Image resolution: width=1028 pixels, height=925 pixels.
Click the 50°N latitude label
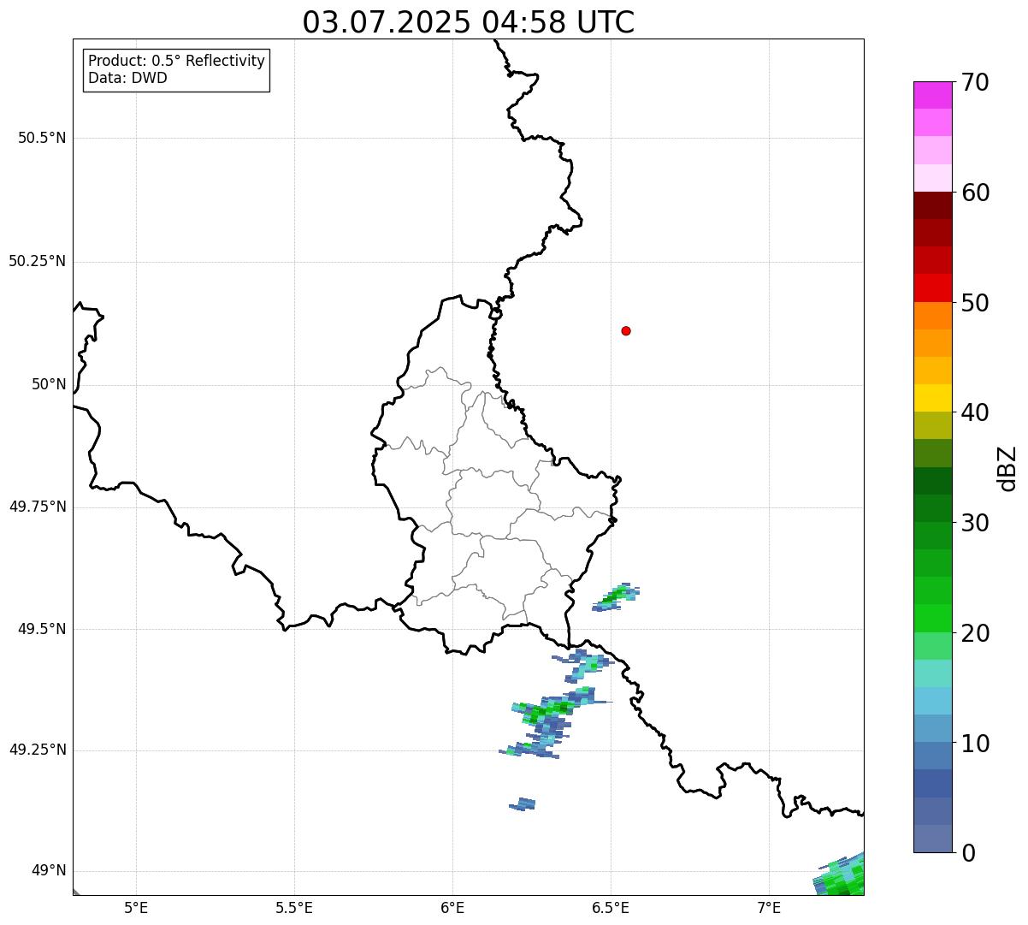coord(49,384)
